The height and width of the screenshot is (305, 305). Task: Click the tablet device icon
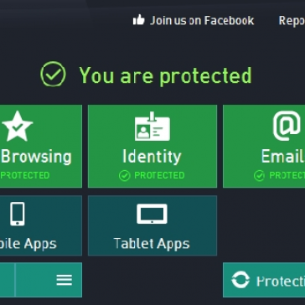[x=152, y=214]
